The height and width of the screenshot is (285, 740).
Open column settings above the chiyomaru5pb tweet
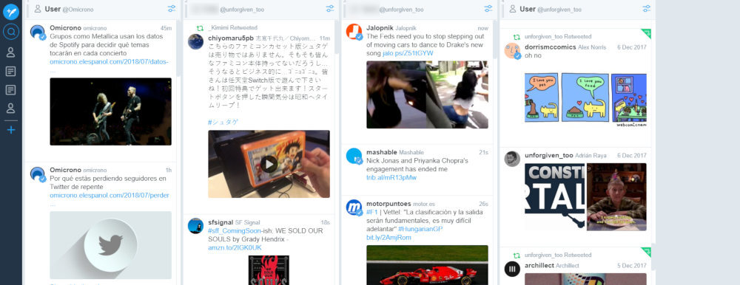click(x=330, y=9)
